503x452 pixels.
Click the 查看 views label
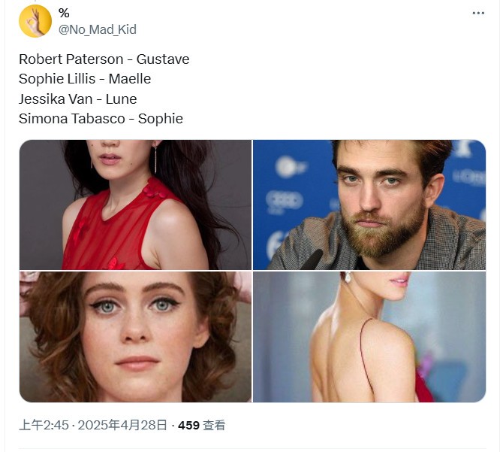pos(214,425)
